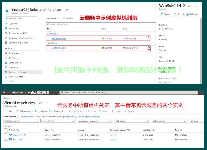Click the Remote Desktop icon in sidebar
This screenshot has width=207, height=150.
(x=6, y=77)
